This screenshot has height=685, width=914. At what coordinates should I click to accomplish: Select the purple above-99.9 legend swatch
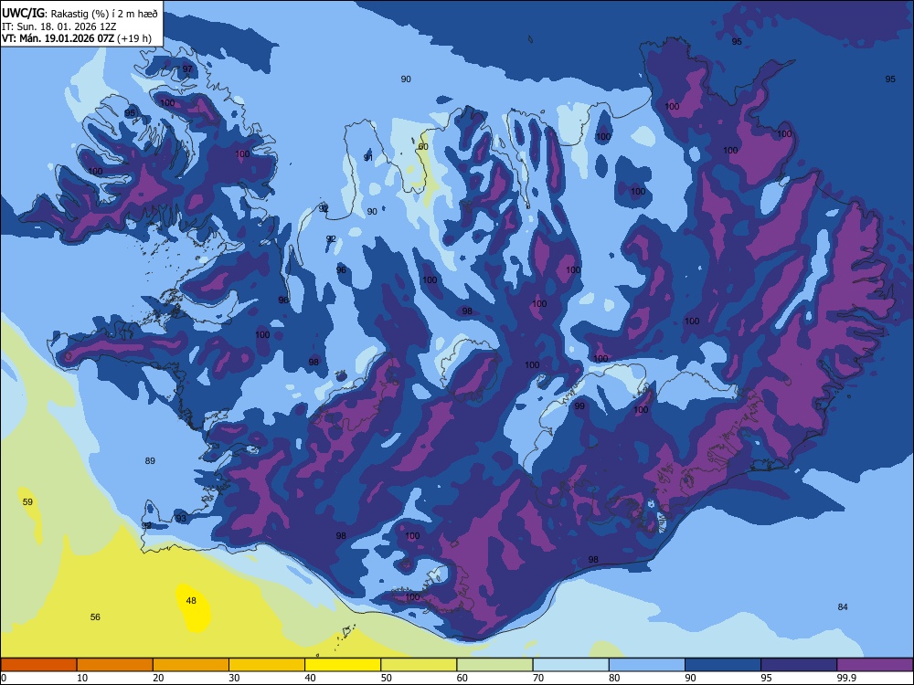point(875,665)
